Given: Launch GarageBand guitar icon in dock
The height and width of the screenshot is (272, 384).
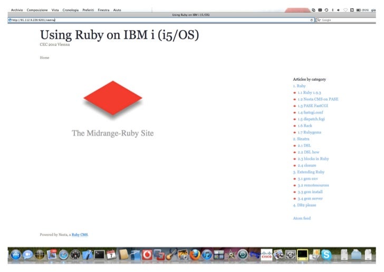Looking at the screenshot, I should [x=171, y=255].
